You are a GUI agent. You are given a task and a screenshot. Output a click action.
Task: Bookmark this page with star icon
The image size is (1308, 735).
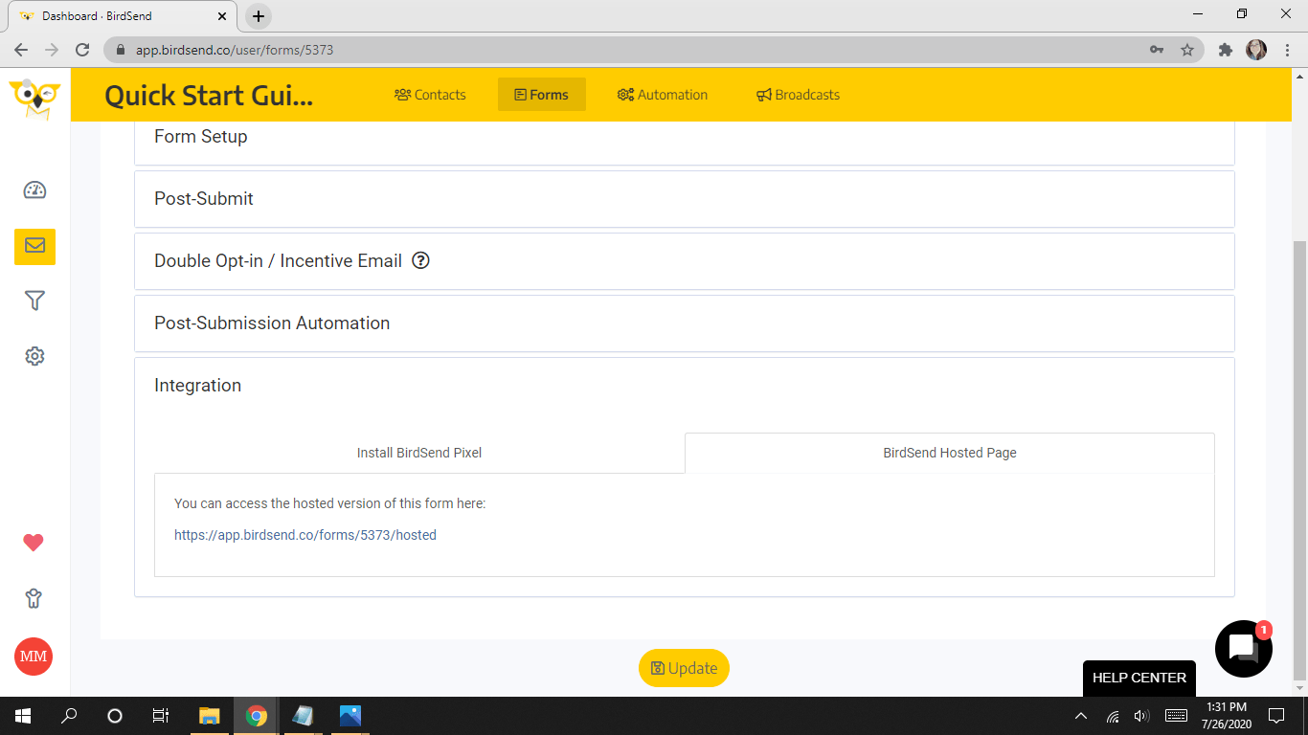pyautogui.click(x=1187, y=50)
